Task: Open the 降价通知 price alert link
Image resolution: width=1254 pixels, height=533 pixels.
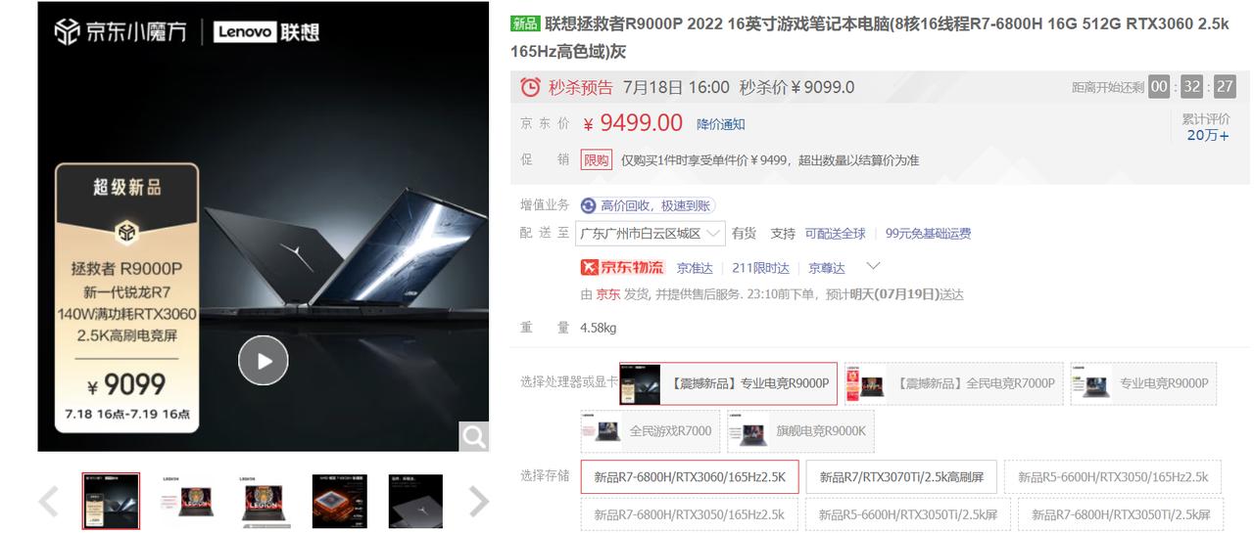Action: point(721,124)
